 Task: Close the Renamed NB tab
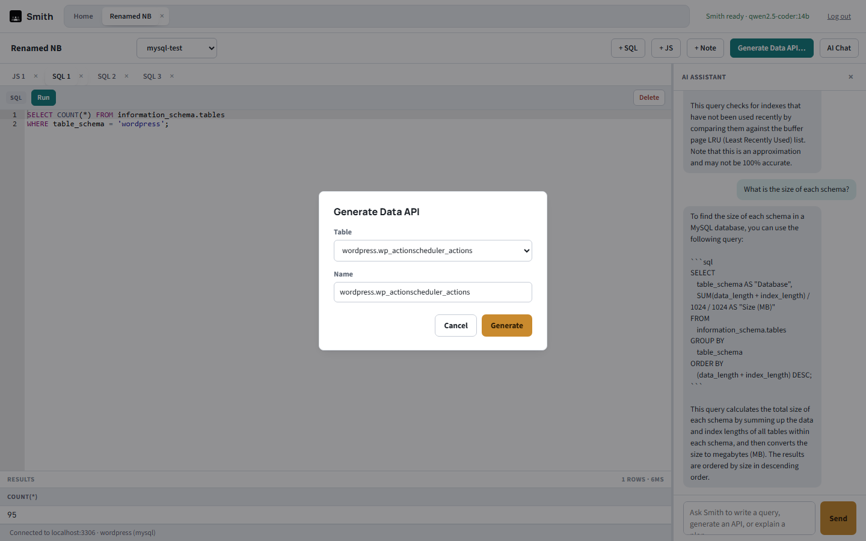tap(162, 16)
